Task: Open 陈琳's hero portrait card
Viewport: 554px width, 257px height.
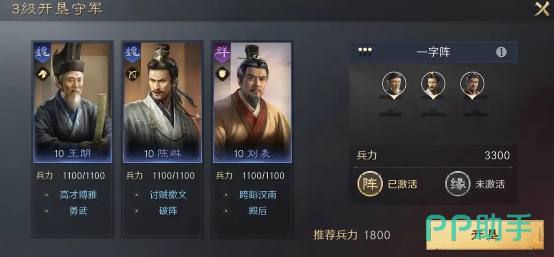Action: pos(163,103)
